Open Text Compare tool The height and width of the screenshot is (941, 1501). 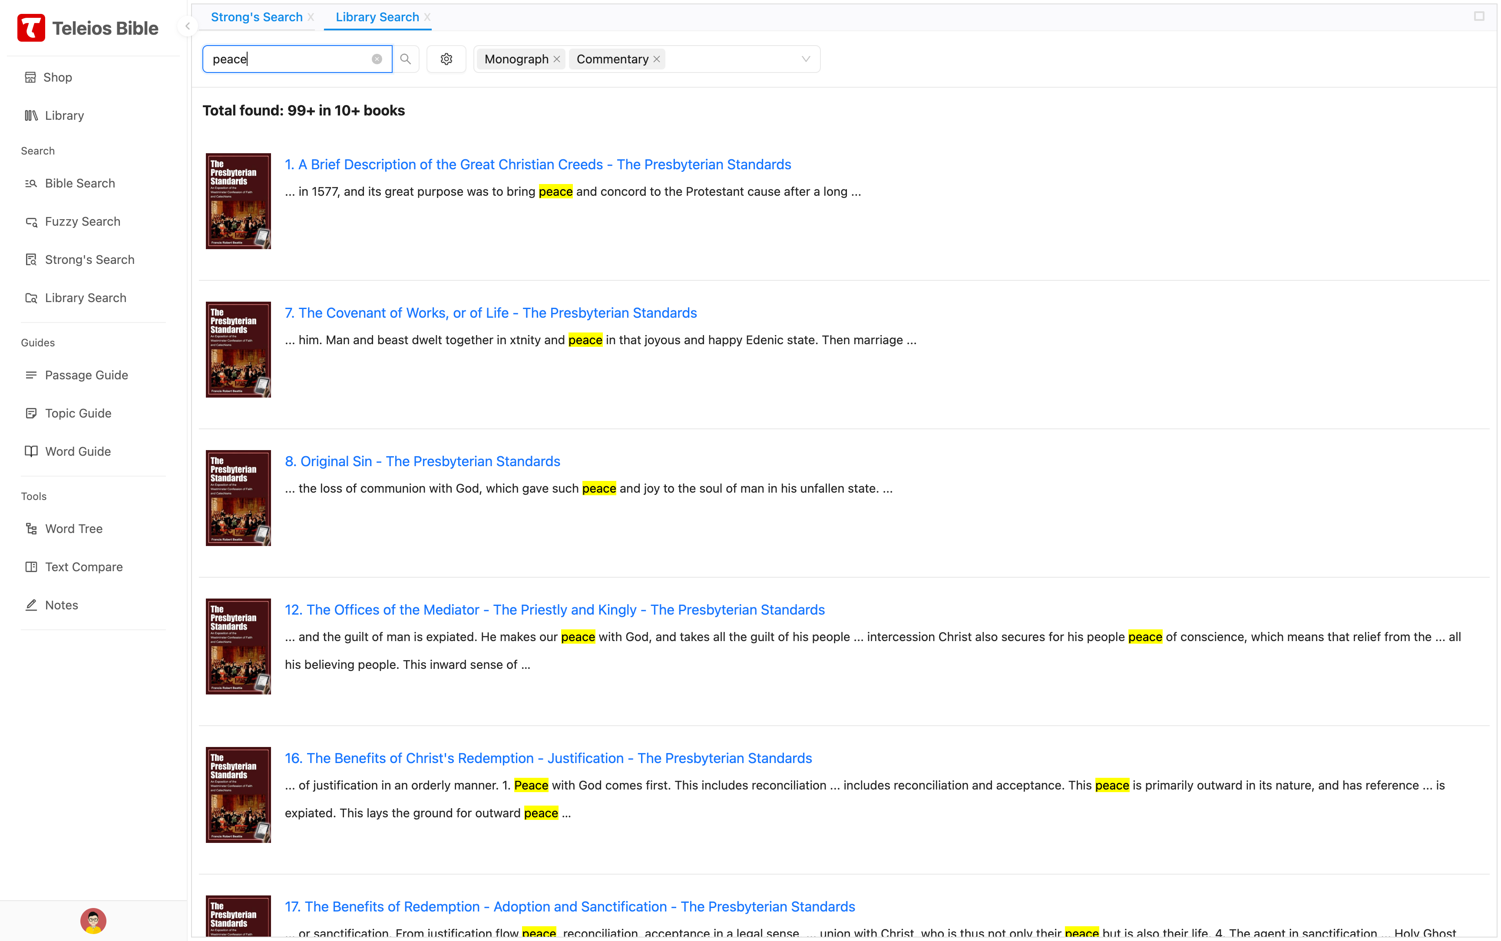pos(83,566)
